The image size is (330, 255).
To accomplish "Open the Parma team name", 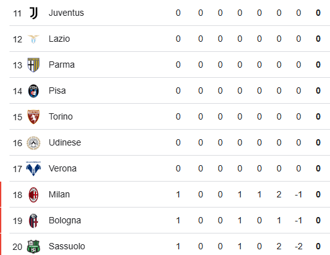I will tap(62, 65).
